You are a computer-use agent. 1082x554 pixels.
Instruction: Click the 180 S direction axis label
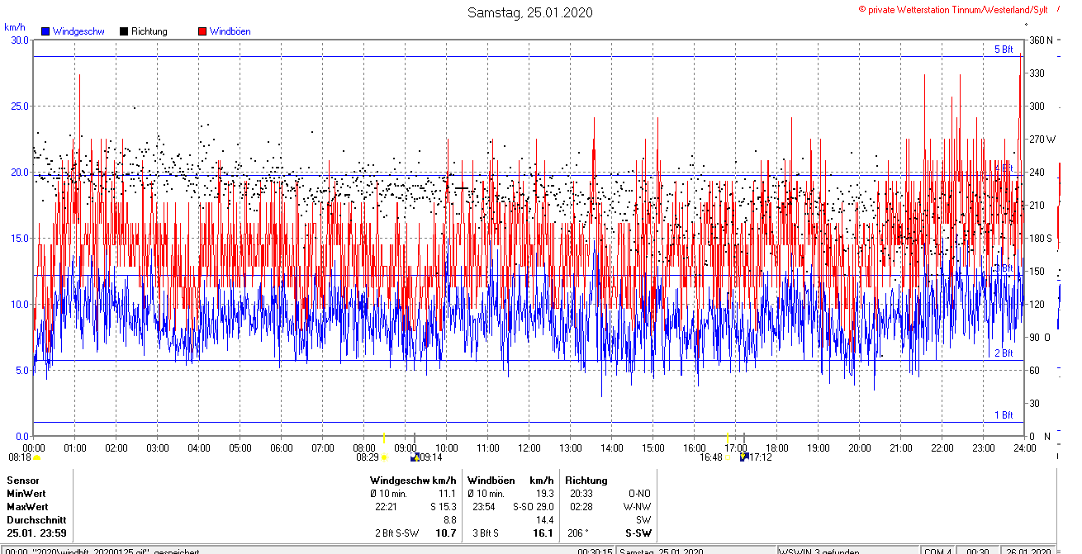click(1041, 238)
